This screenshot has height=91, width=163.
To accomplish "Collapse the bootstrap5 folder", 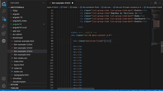I will pyautogui.click(x=18, y=38).
